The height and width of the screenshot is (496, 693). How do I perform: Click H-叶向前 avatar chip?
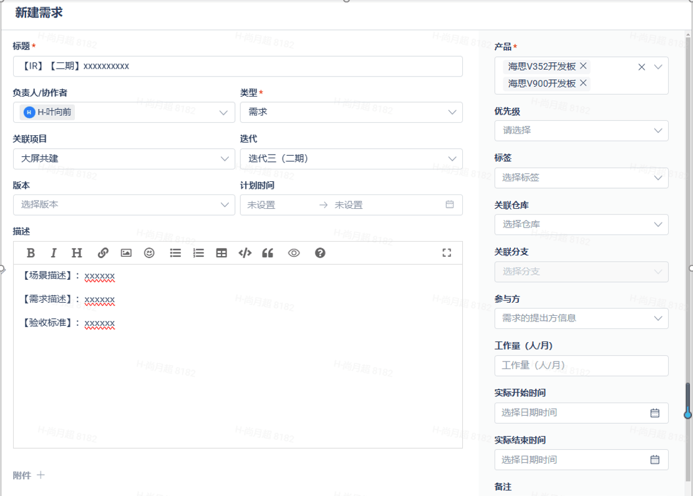point(48,112)
